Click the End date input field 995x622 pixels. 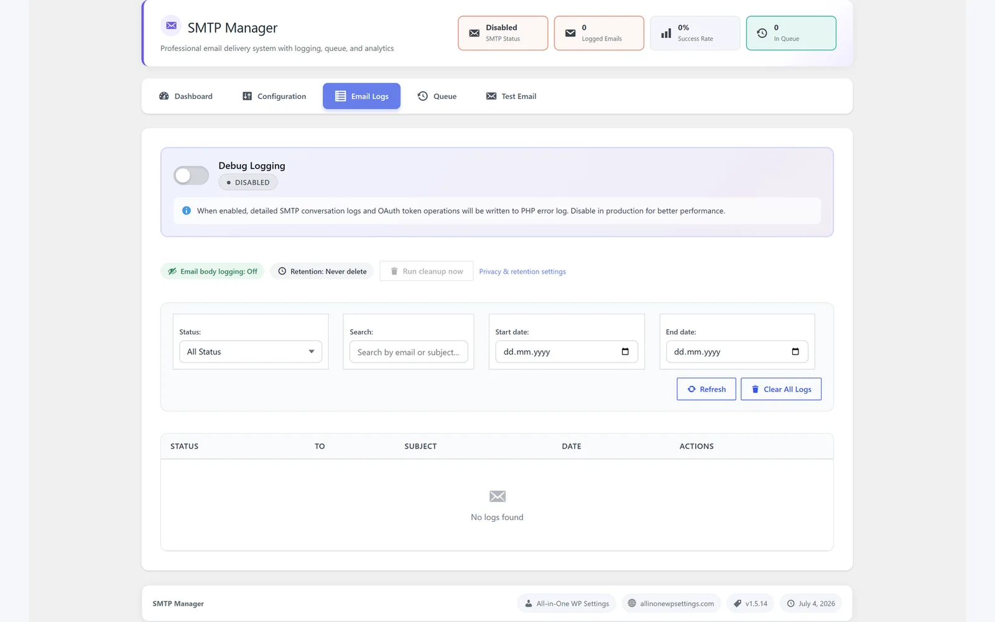[x=737, y=351]
